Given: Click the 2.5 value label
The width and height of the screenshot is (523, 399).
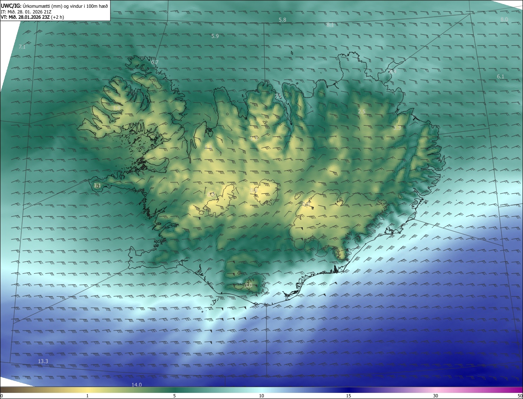Looking at the screenshot, I should point(362,111).
